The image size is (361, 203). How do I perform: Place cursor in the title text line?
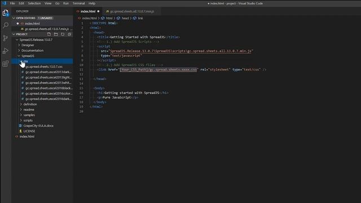tap(138, 37)
